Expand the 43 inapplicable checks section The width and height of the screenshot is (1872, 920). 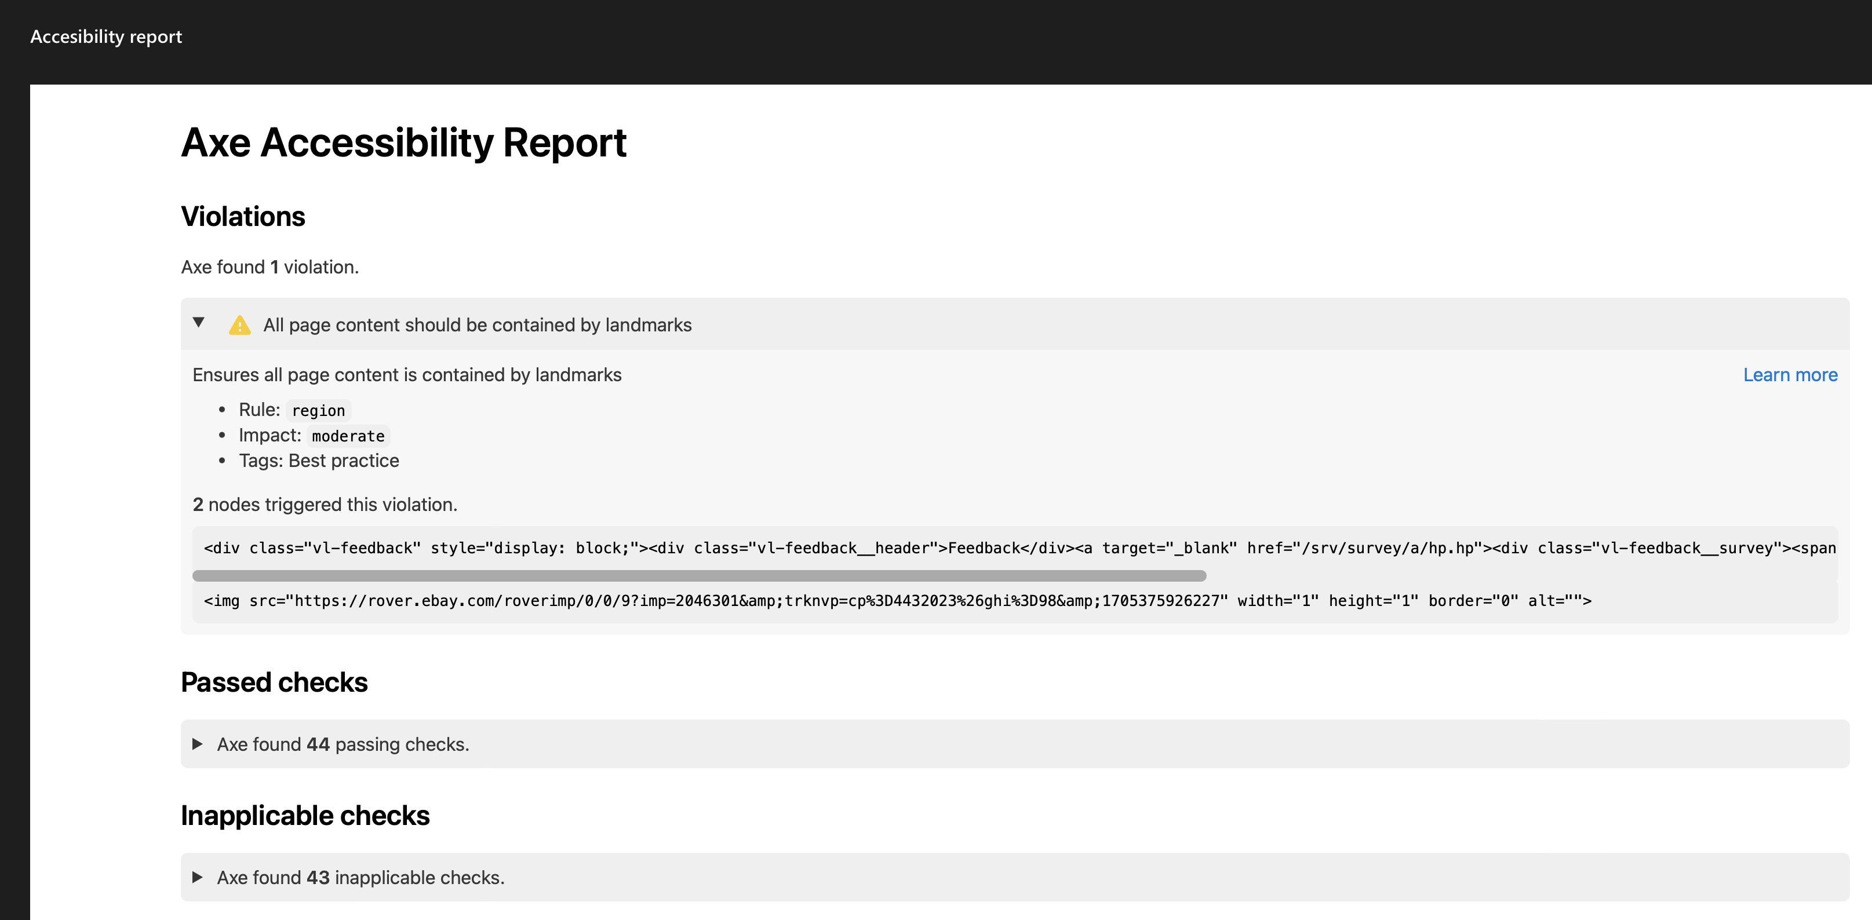pyautogui.click(x=197, y=877)
